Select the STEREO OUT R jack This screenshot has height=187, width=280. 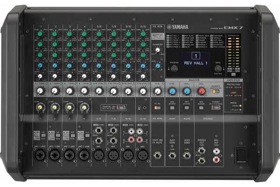pos(202,161)
